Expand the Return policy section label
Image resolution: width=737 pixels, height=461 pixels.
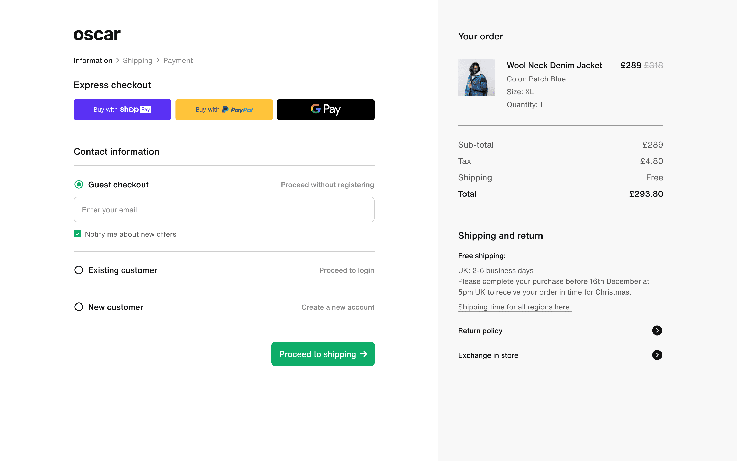(x=480, y=331)
